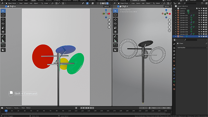Open Object Mode dropdown in left viewport
Screen dimensions: 208x117
point(12,3)
